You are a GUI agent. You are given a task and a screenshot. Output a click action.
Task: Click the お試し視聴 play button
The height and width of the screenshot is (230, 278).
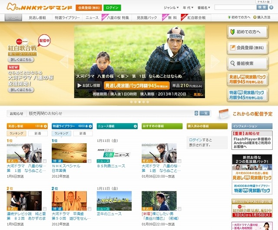[x=89, y=85]
